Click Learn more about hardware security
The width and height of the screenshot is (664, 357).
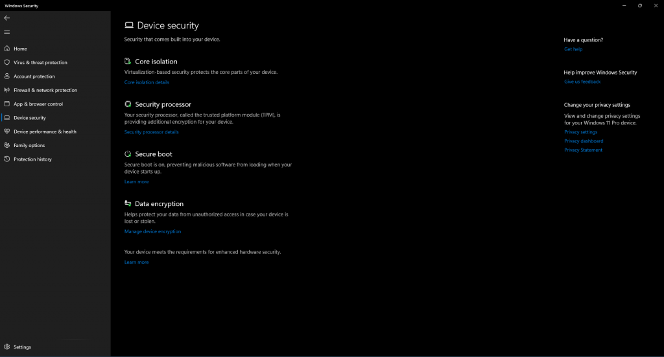pos(136,262)
